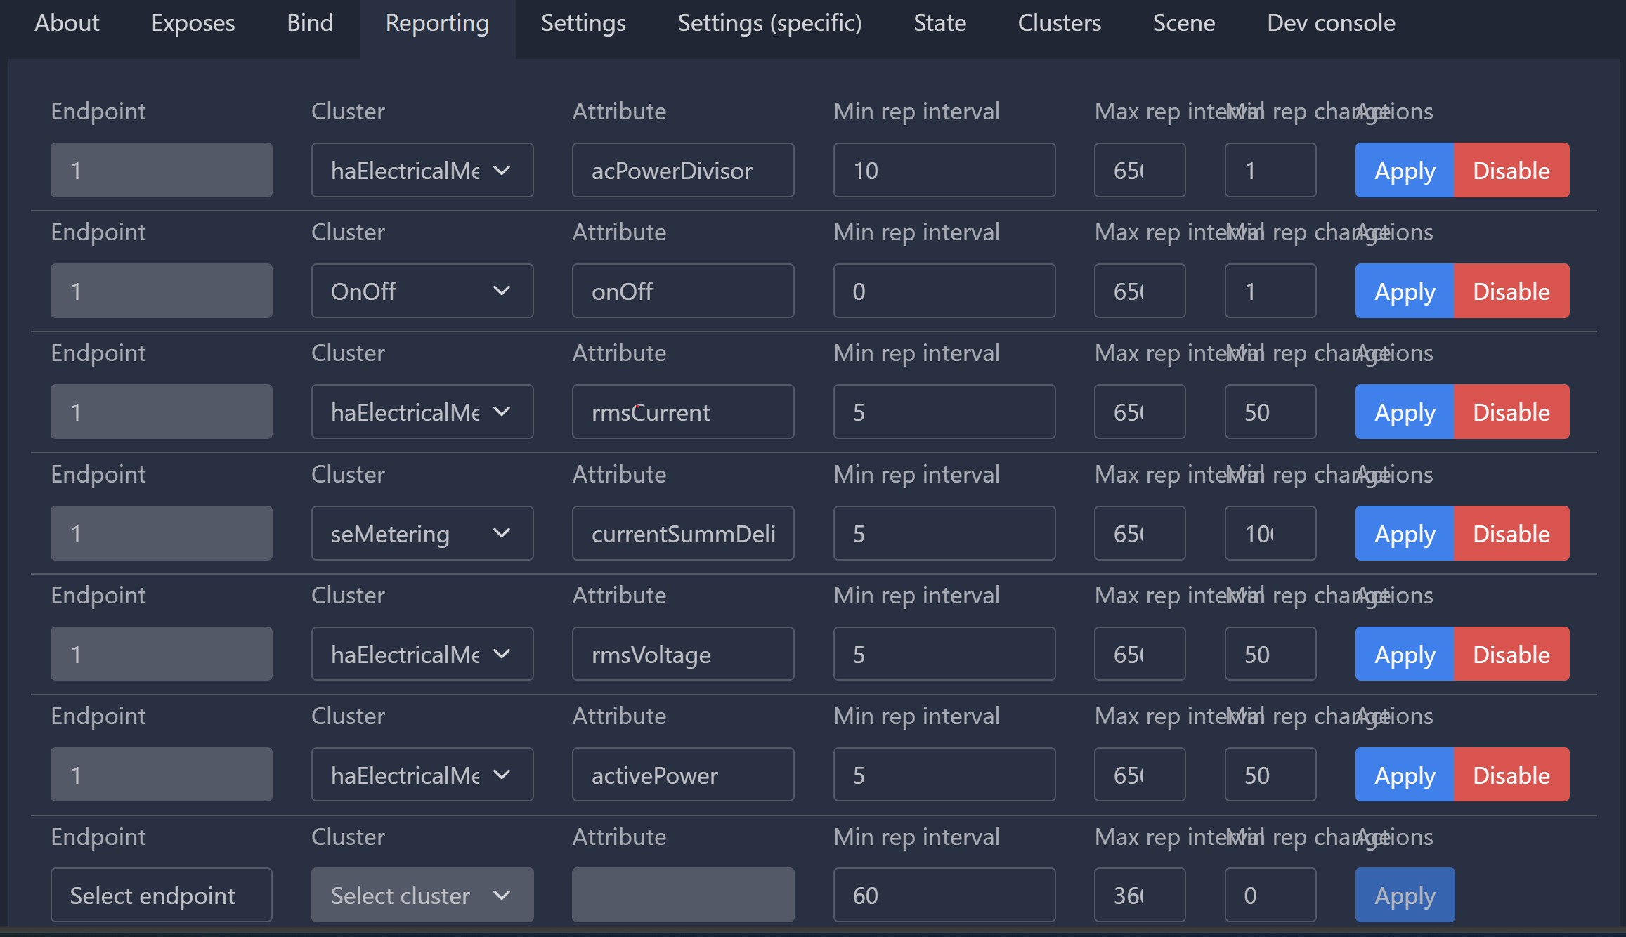Open the Select cluster dropdown

coord(422,895)
